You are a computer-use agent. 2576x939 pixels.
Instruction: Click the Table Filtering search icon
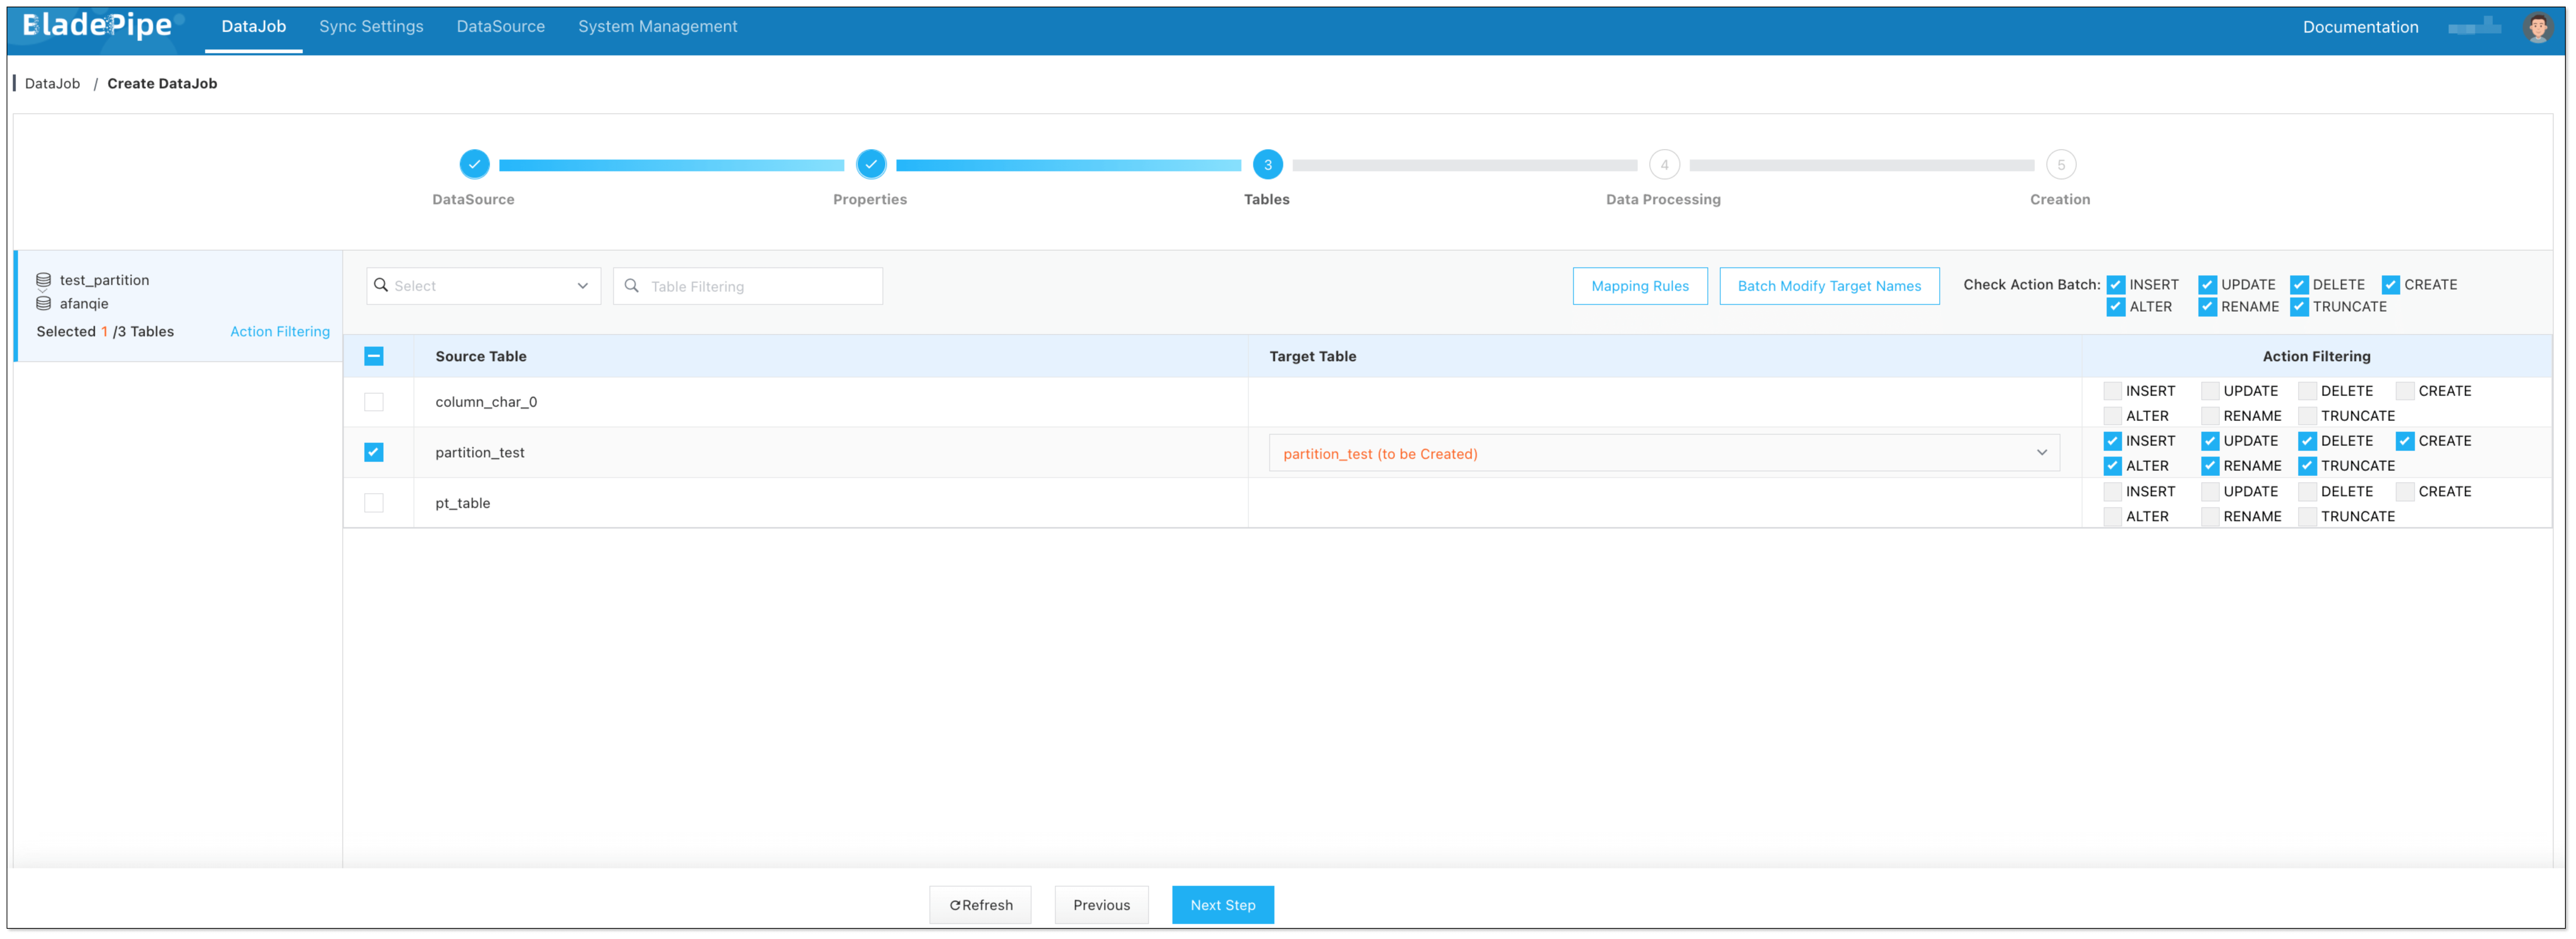631,286
